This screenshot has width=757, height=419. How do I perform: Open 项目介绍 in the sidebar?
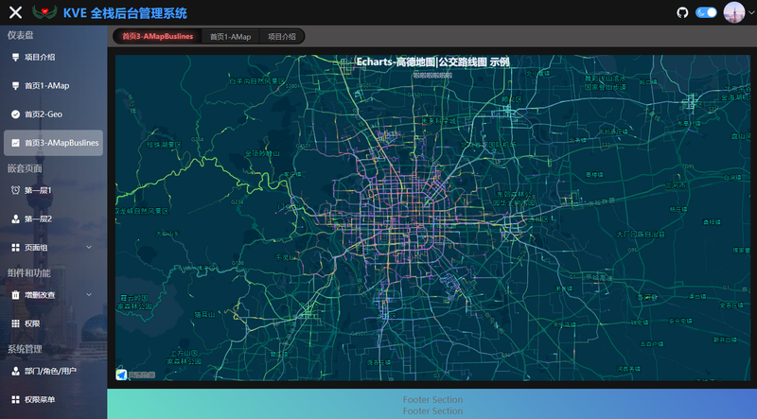(53, 57)
